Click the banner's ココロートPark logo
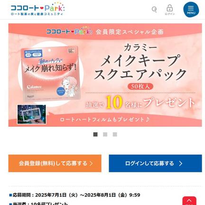Viewport: 205px width, 205px height. point(69,30)
